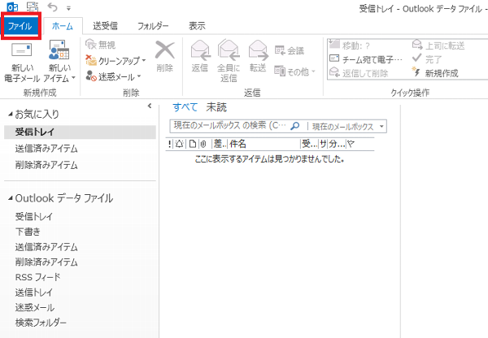The image size is (488, 338).
Task: Switch to the 表示 tab
Action: (197, 26)
